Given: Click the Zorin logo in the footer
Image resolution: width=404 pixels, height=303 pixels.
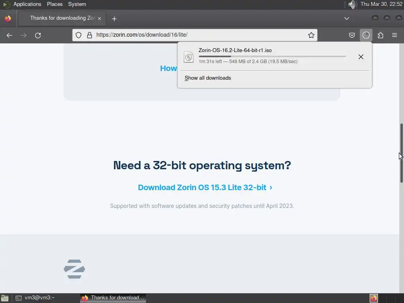Looking at the screenshot, I should coord(75,269).
